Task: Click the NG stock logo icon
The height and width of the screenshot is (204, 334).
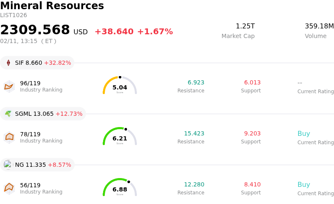Action: click(x=8, y=165)
